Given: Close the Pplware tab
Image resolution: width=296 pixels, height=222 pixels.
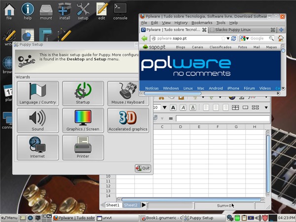Looking at the screenshot, I should [x=204, y=30].
